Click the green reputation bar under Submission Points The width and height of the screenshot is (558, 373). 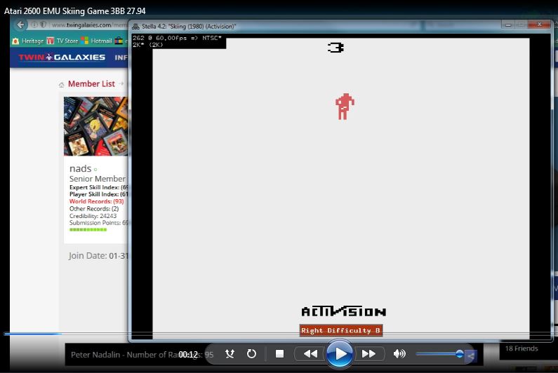(x=88, y=230)
